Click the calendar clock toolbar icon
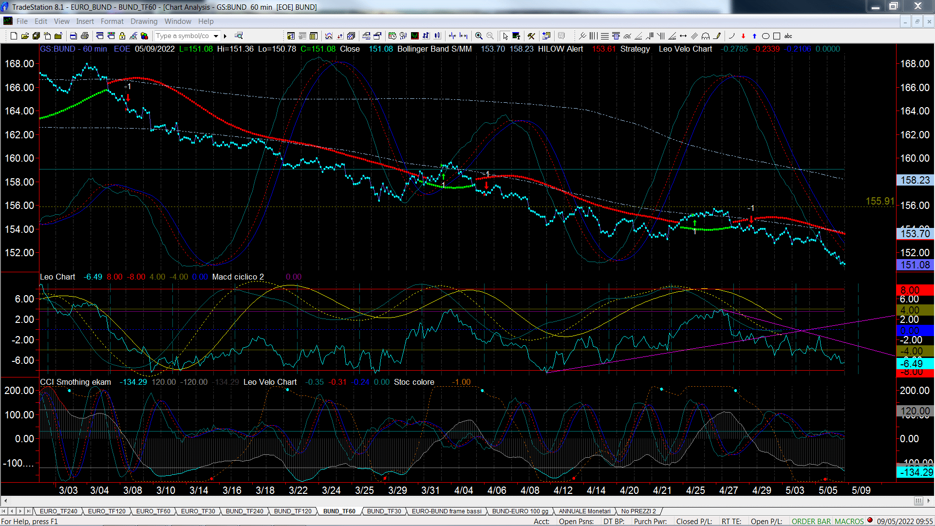Screen dimensions: 935x526 coord(392,36)
